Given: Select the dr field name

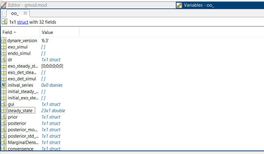Looking at the screenshot, I should click(10, 60).
